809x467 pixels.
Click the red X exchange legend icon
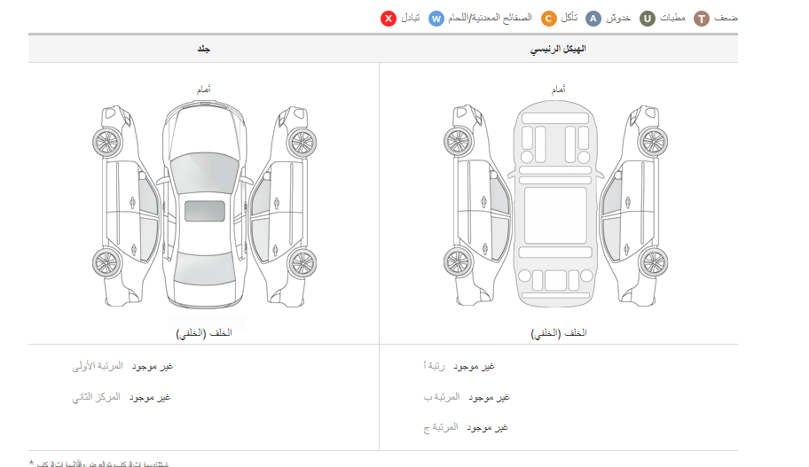click(388, 19)
